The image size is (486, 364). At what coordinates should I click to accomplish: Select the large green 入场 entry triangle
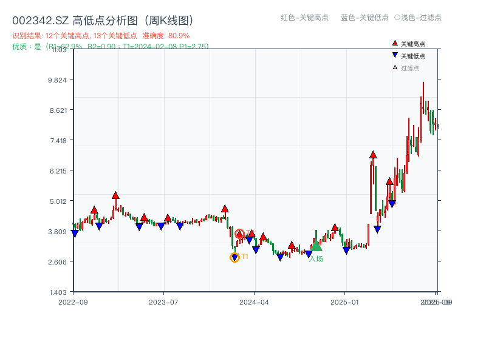pos(316,245)
